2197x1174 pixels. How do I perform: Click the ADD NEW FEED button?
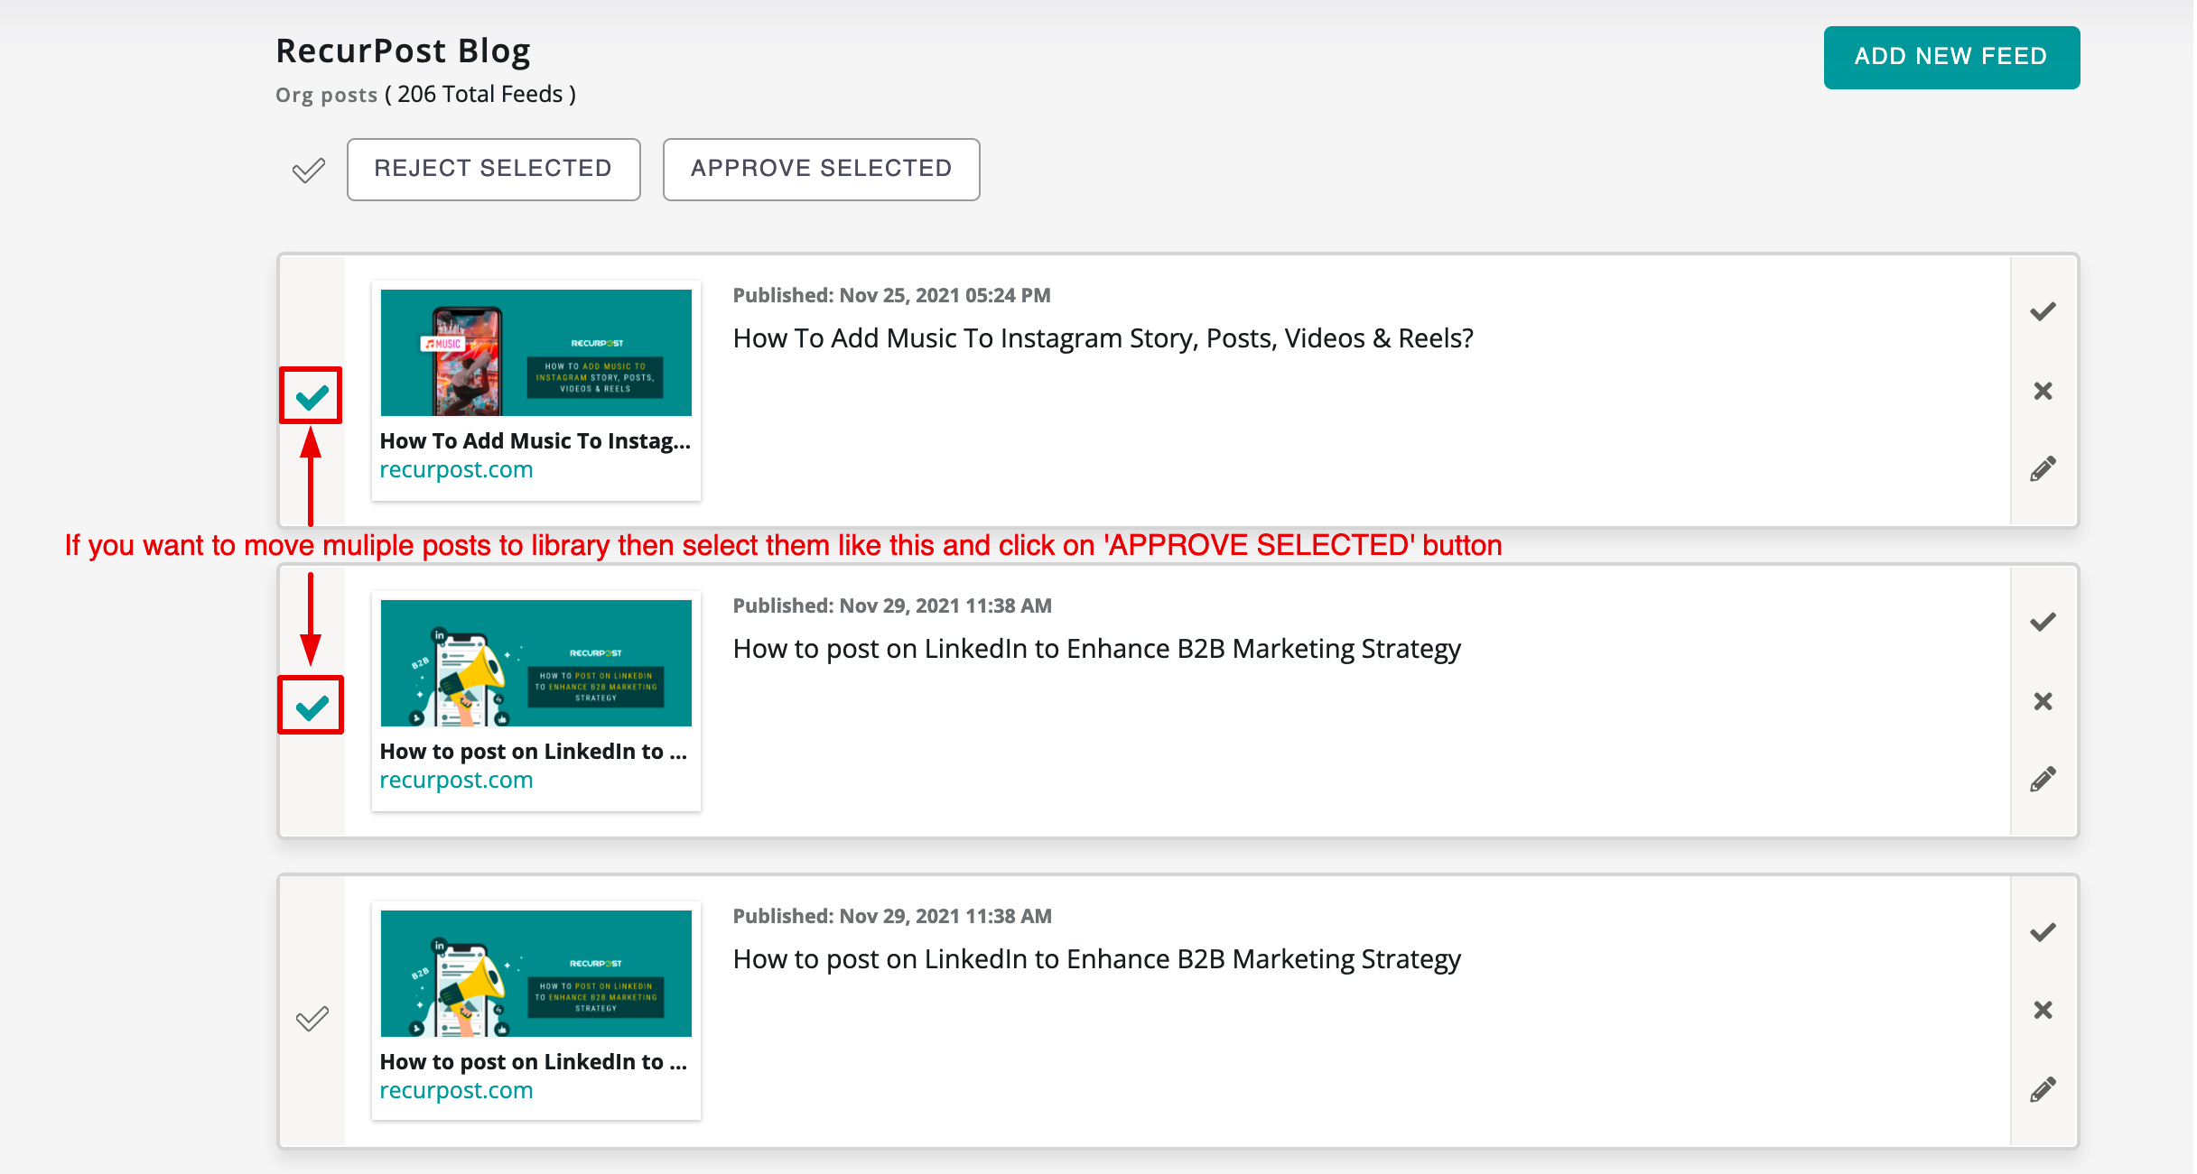(1950, 57)
